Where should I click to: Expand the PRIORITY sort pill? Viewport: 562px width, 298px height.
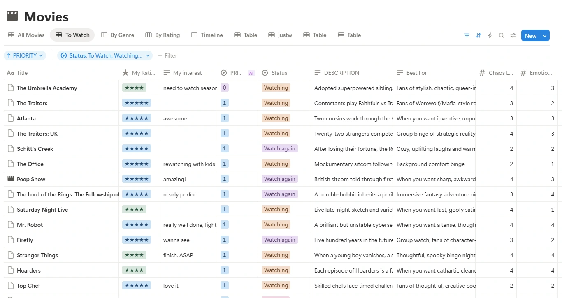pos(25,55)
